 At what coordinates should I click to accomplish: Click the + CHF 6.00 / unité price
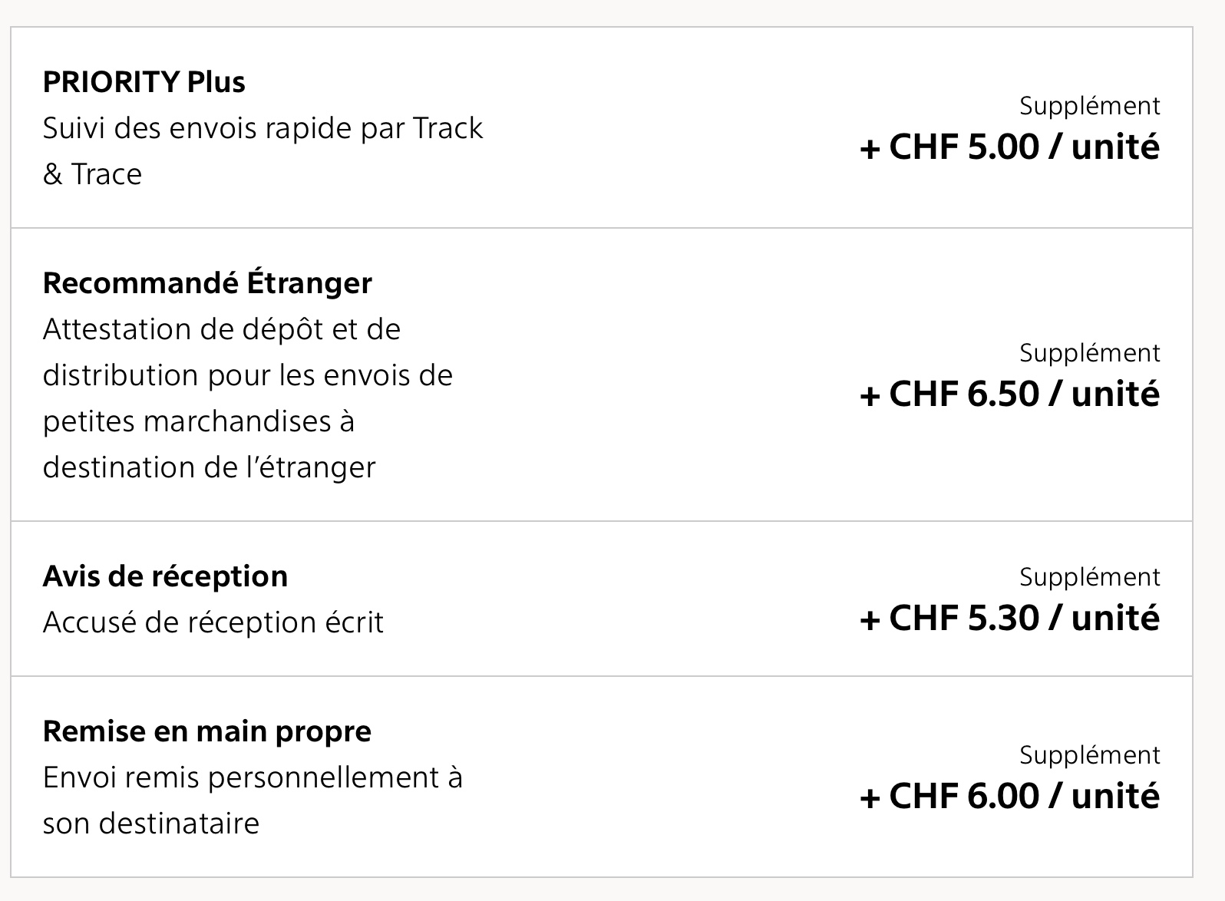(1009, 796)
